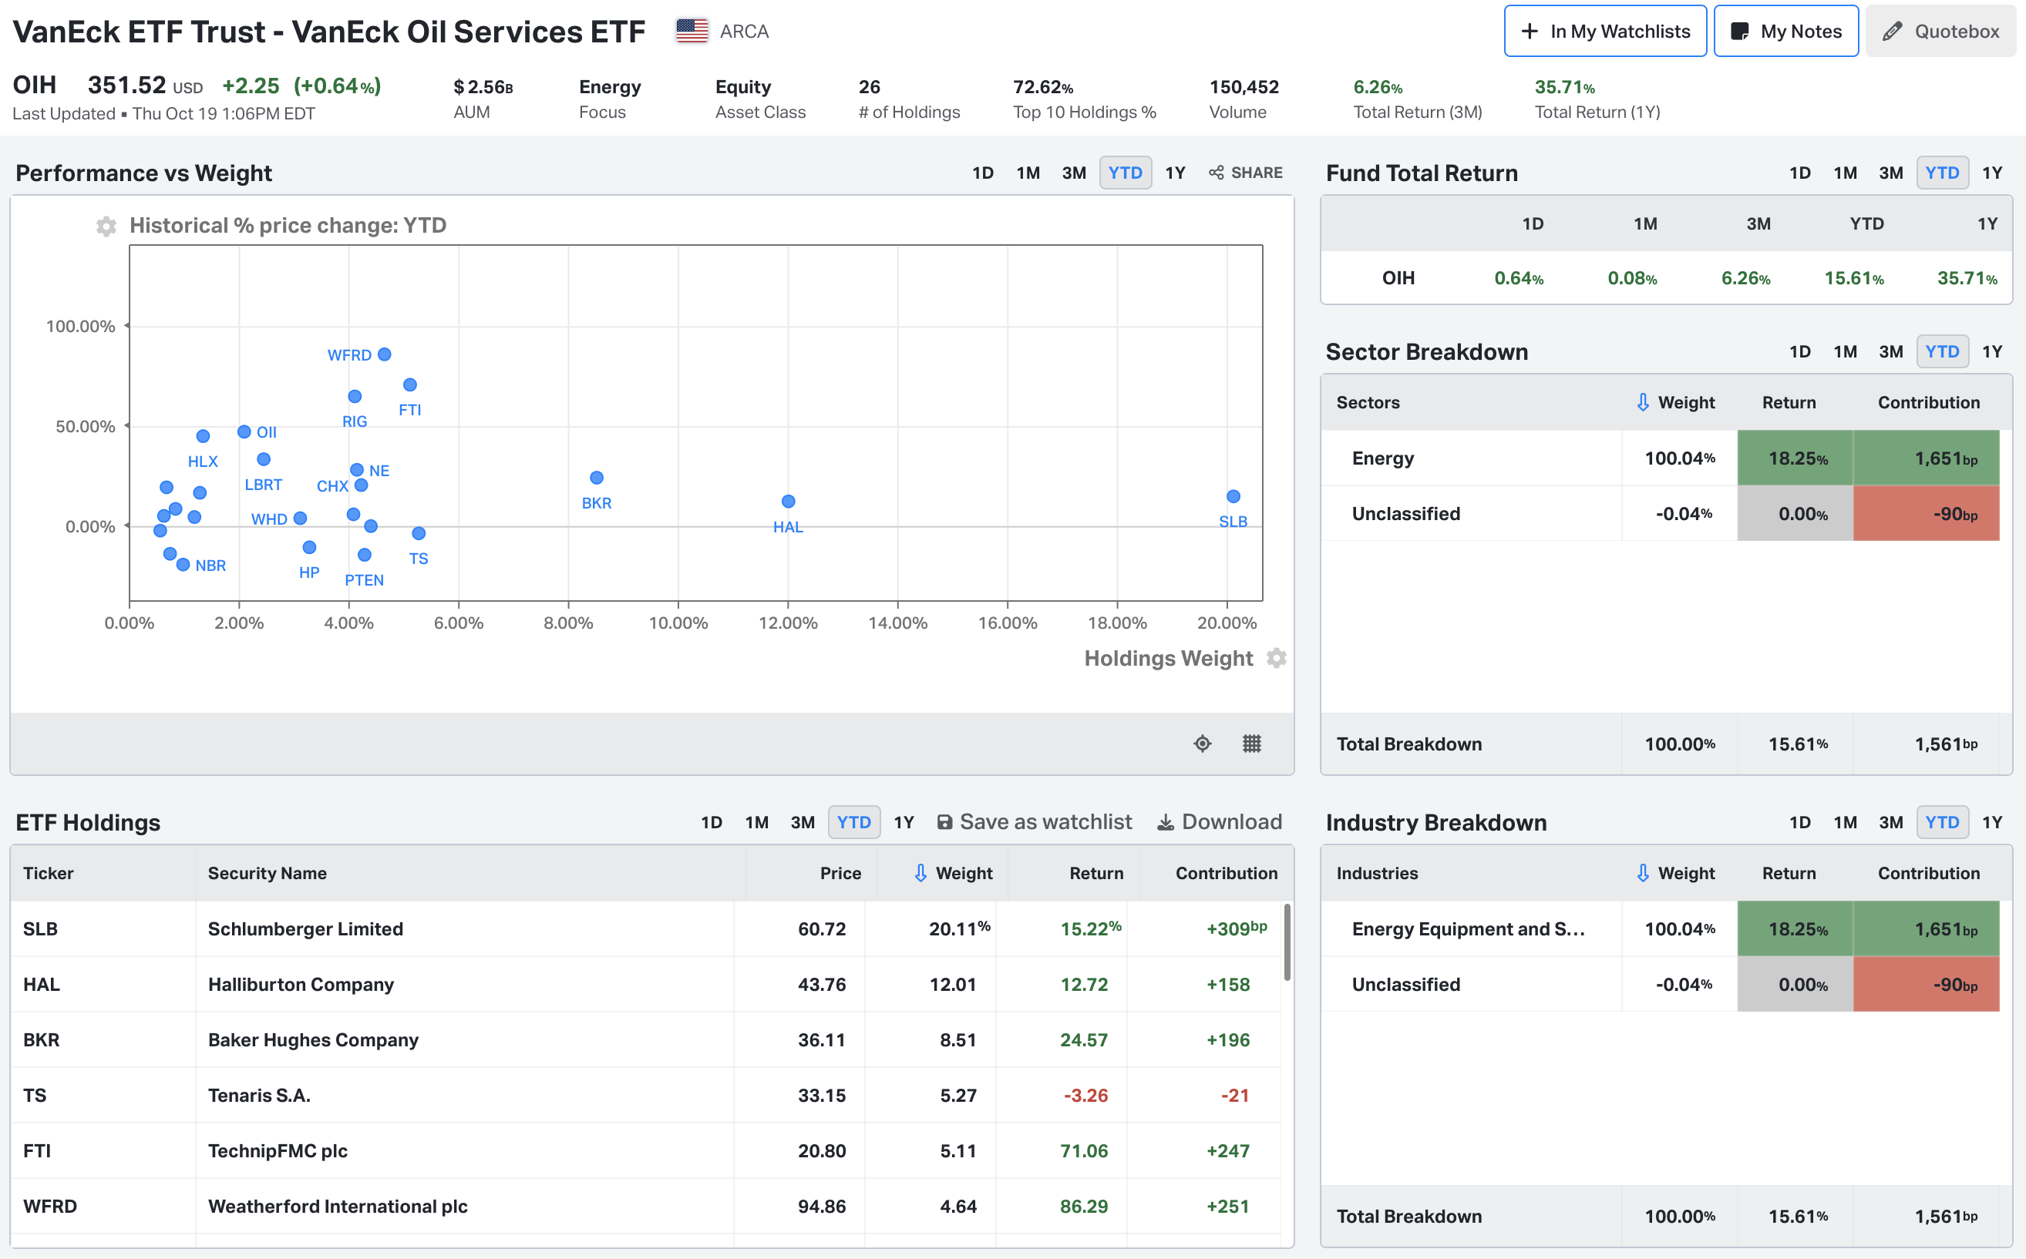Screen dimensions: 2026x1259
Task: Select YTD in Performance vs Weight
Action: coord(1126,173)
